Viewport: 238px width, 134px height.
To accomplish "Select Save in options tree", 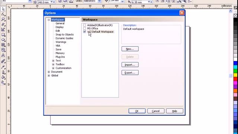I will 58,50.
